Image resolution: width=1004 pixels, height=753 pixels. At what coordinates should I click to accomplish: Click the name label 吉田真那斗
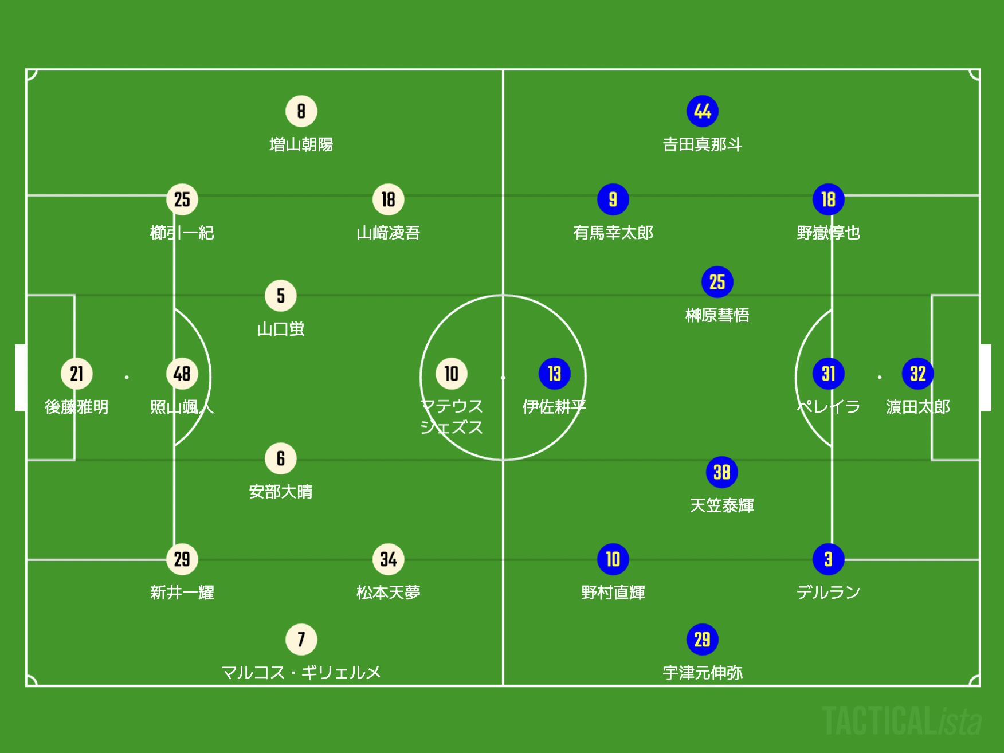tap(703, 144)
